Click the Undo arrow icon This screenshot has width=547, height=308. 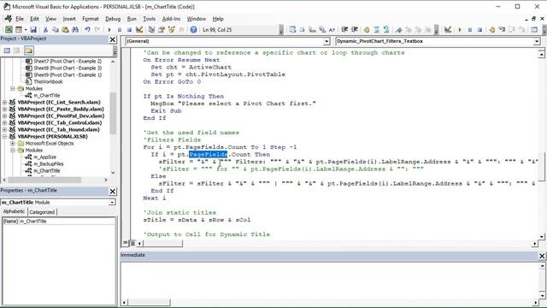(x=87, y=30)
